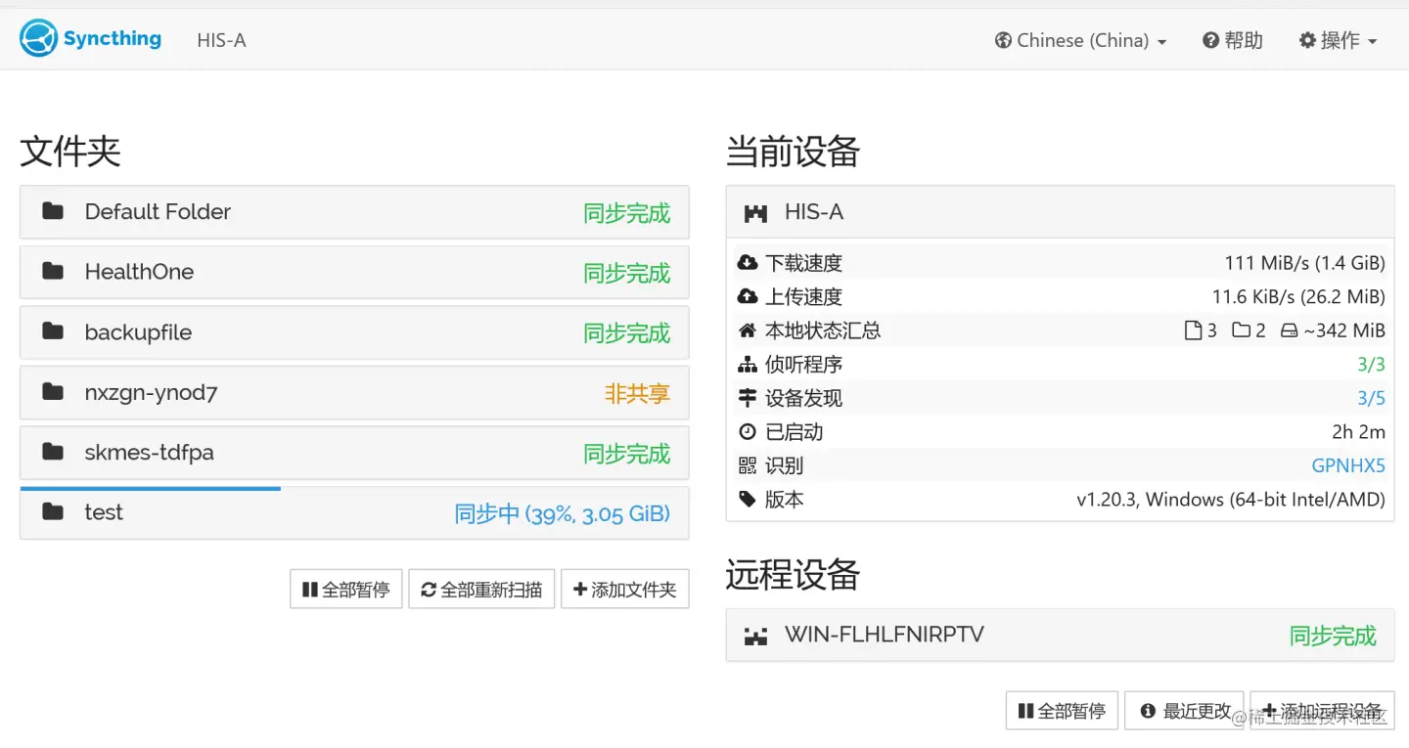The image size is (1409, 748).
Task: Click the Syncthing logo
Action: (x=90, y=39)
